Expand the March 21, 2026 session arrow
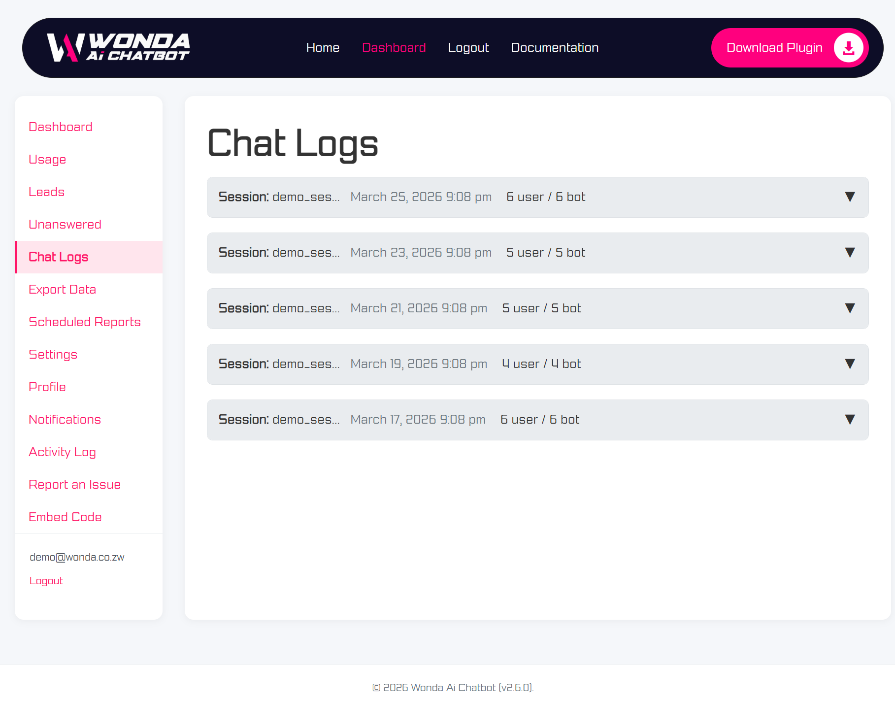The height and width of the screenshot is (701, 895). [850, 308]
